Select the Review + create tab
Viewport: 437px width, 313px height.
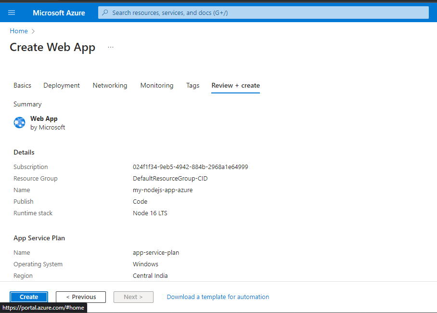click(235, 85)
